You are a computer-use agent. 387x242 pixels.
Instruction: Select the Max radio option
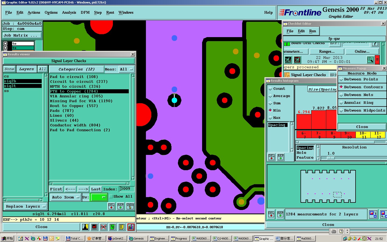(275, 118)
